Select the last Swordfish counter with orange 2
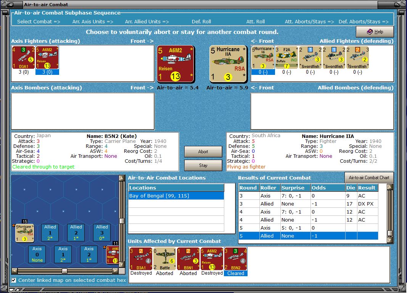Screen dimensions: 407x293 tap(357, 57)
